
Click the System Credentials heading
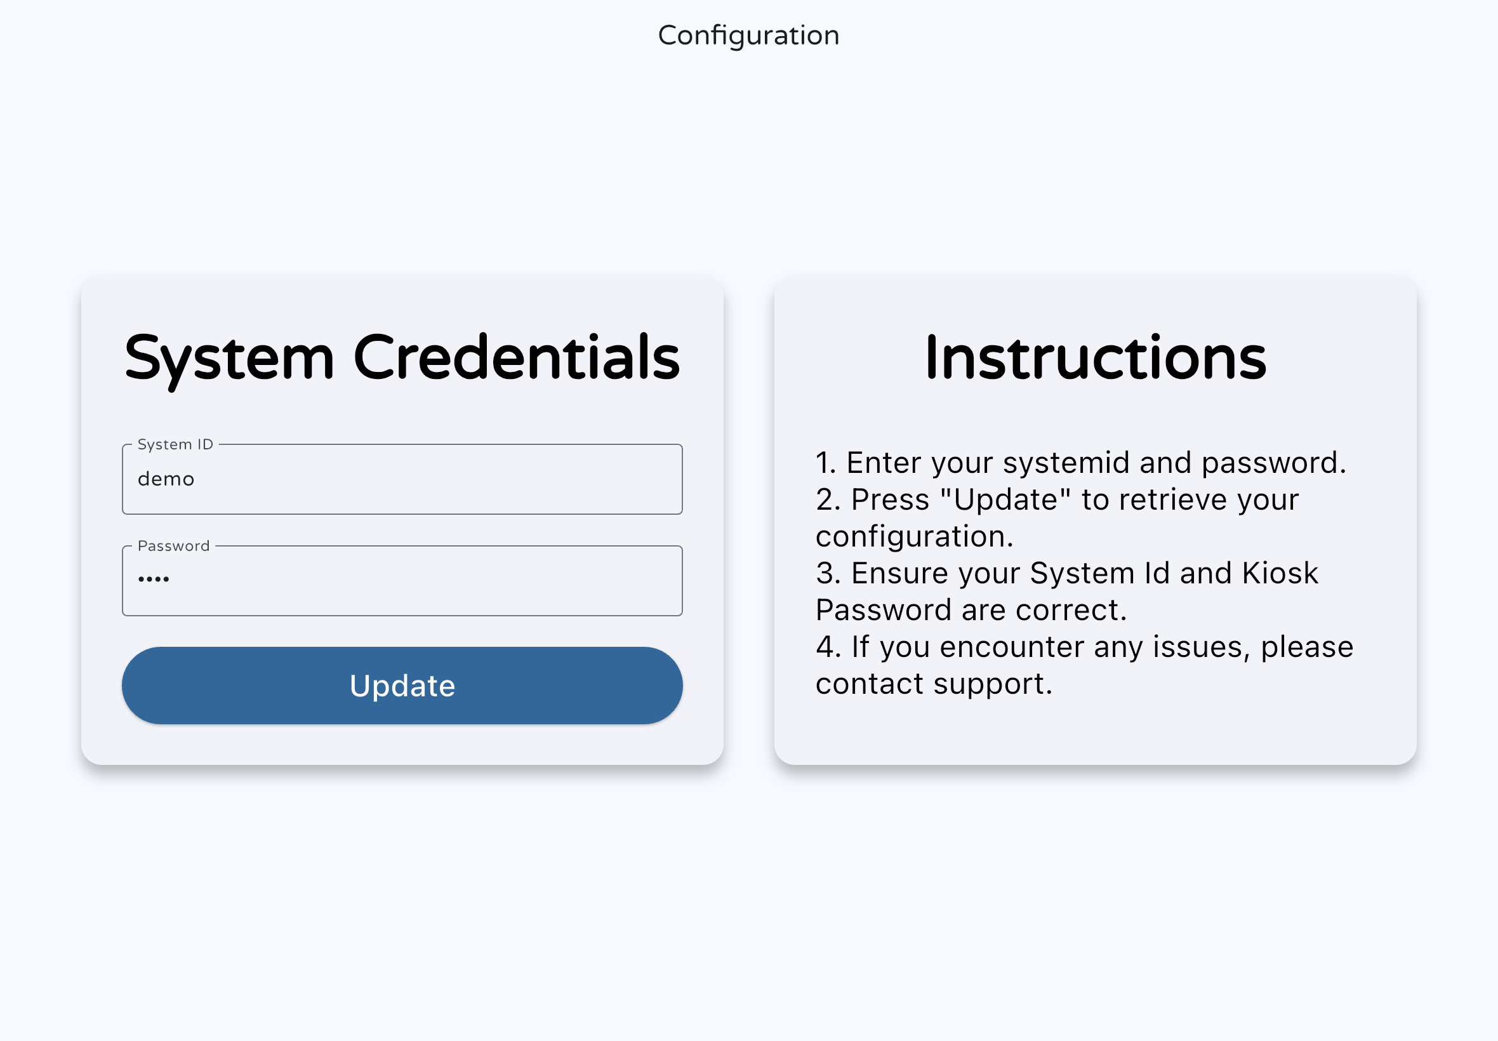coord(402,357)
